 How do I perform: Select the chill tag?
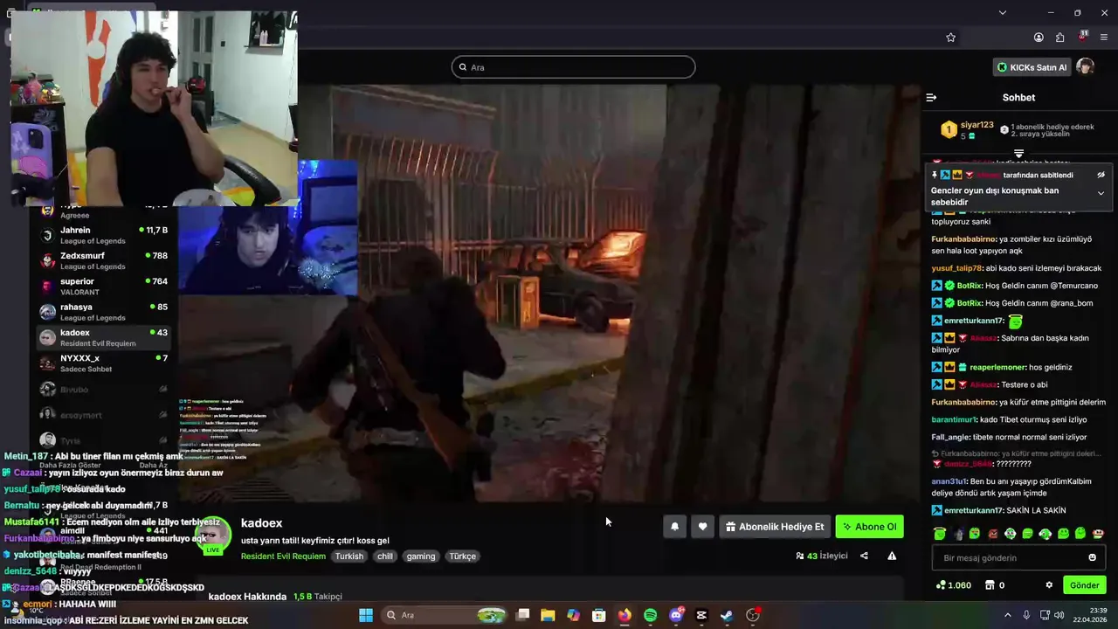[384, 556]
